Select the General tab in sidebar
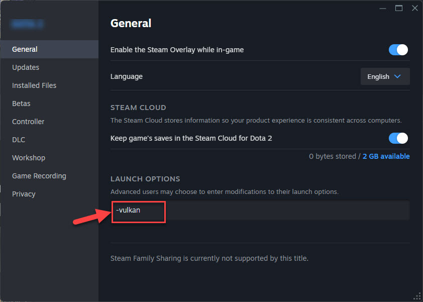 pyautogui.click(x=25, y=49)
